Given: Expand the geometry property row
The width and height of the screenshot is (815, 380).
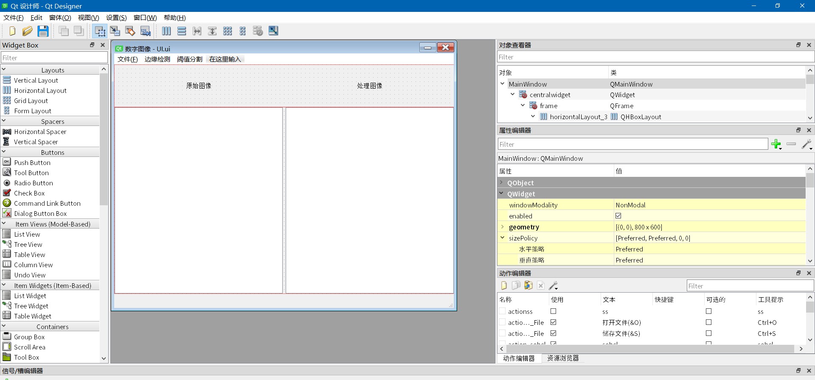Looking at the screenshot, I should click(502, 227).
